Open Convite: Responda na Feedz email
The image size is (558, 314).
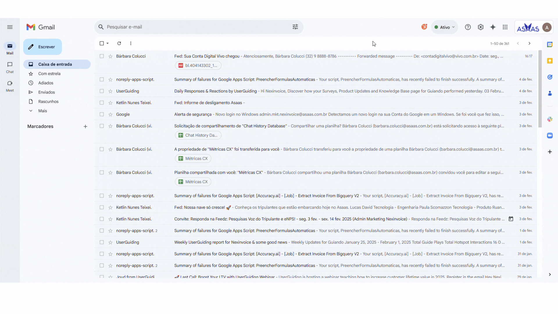pos(316,219)
